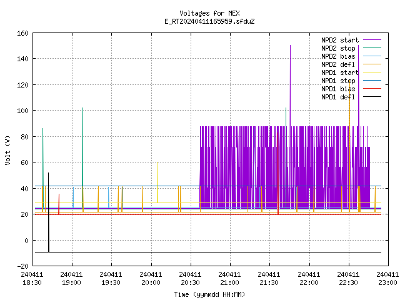
Task: Click the yellow NPD1 start spike reaching 60 V
Action: tap(157, 182)
